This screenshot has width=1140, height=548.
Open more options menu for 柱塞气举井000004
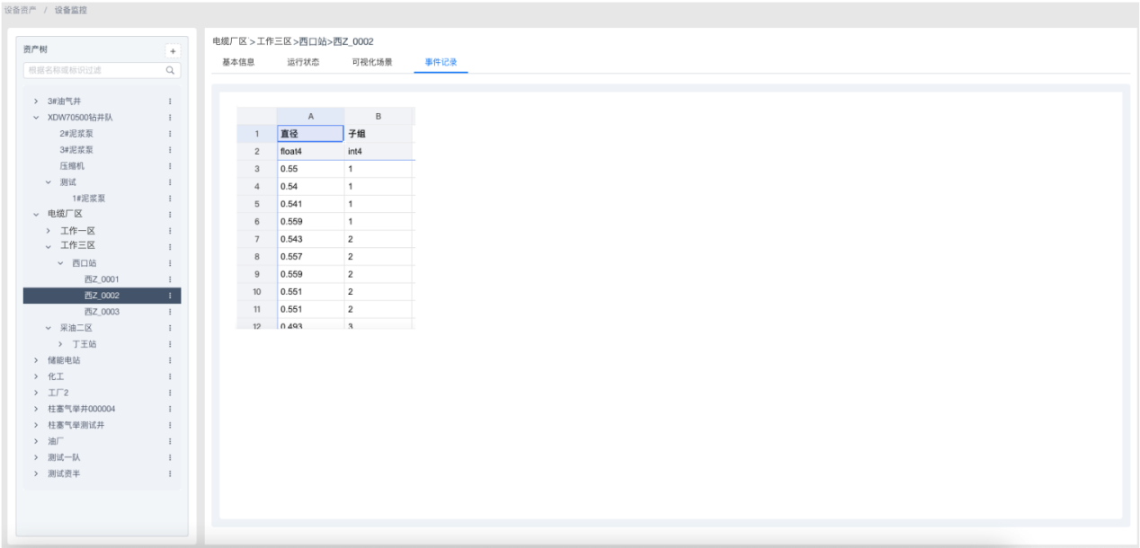[x=170, y=409]
